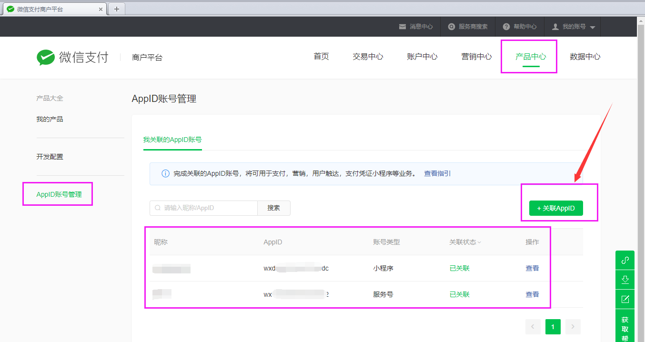645x342 pixels.
Task: Click the browser tab favicon for 微信支付商户平台
Action: pos(10,9)
